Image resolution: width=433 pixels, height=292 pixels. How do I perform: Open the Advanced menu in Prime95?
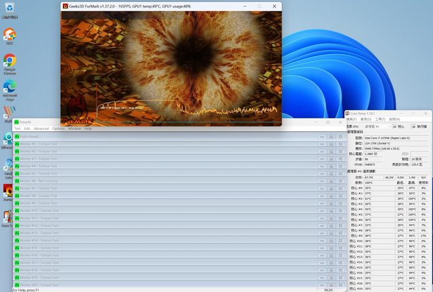pos(41,128)
